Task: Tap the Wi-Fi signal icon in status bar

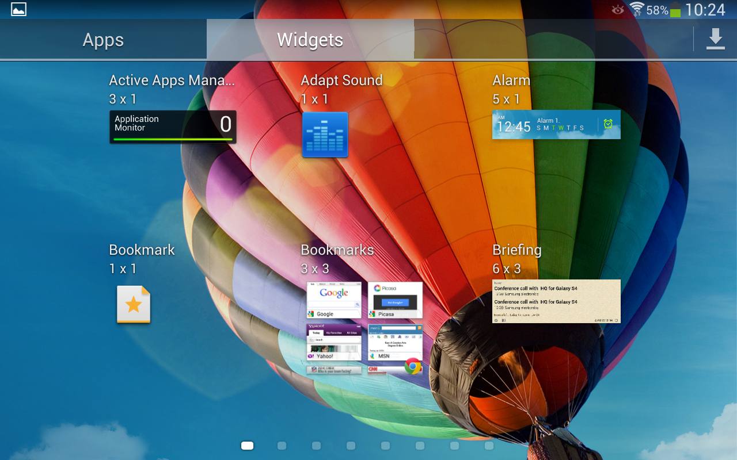Action: point(636,9)
